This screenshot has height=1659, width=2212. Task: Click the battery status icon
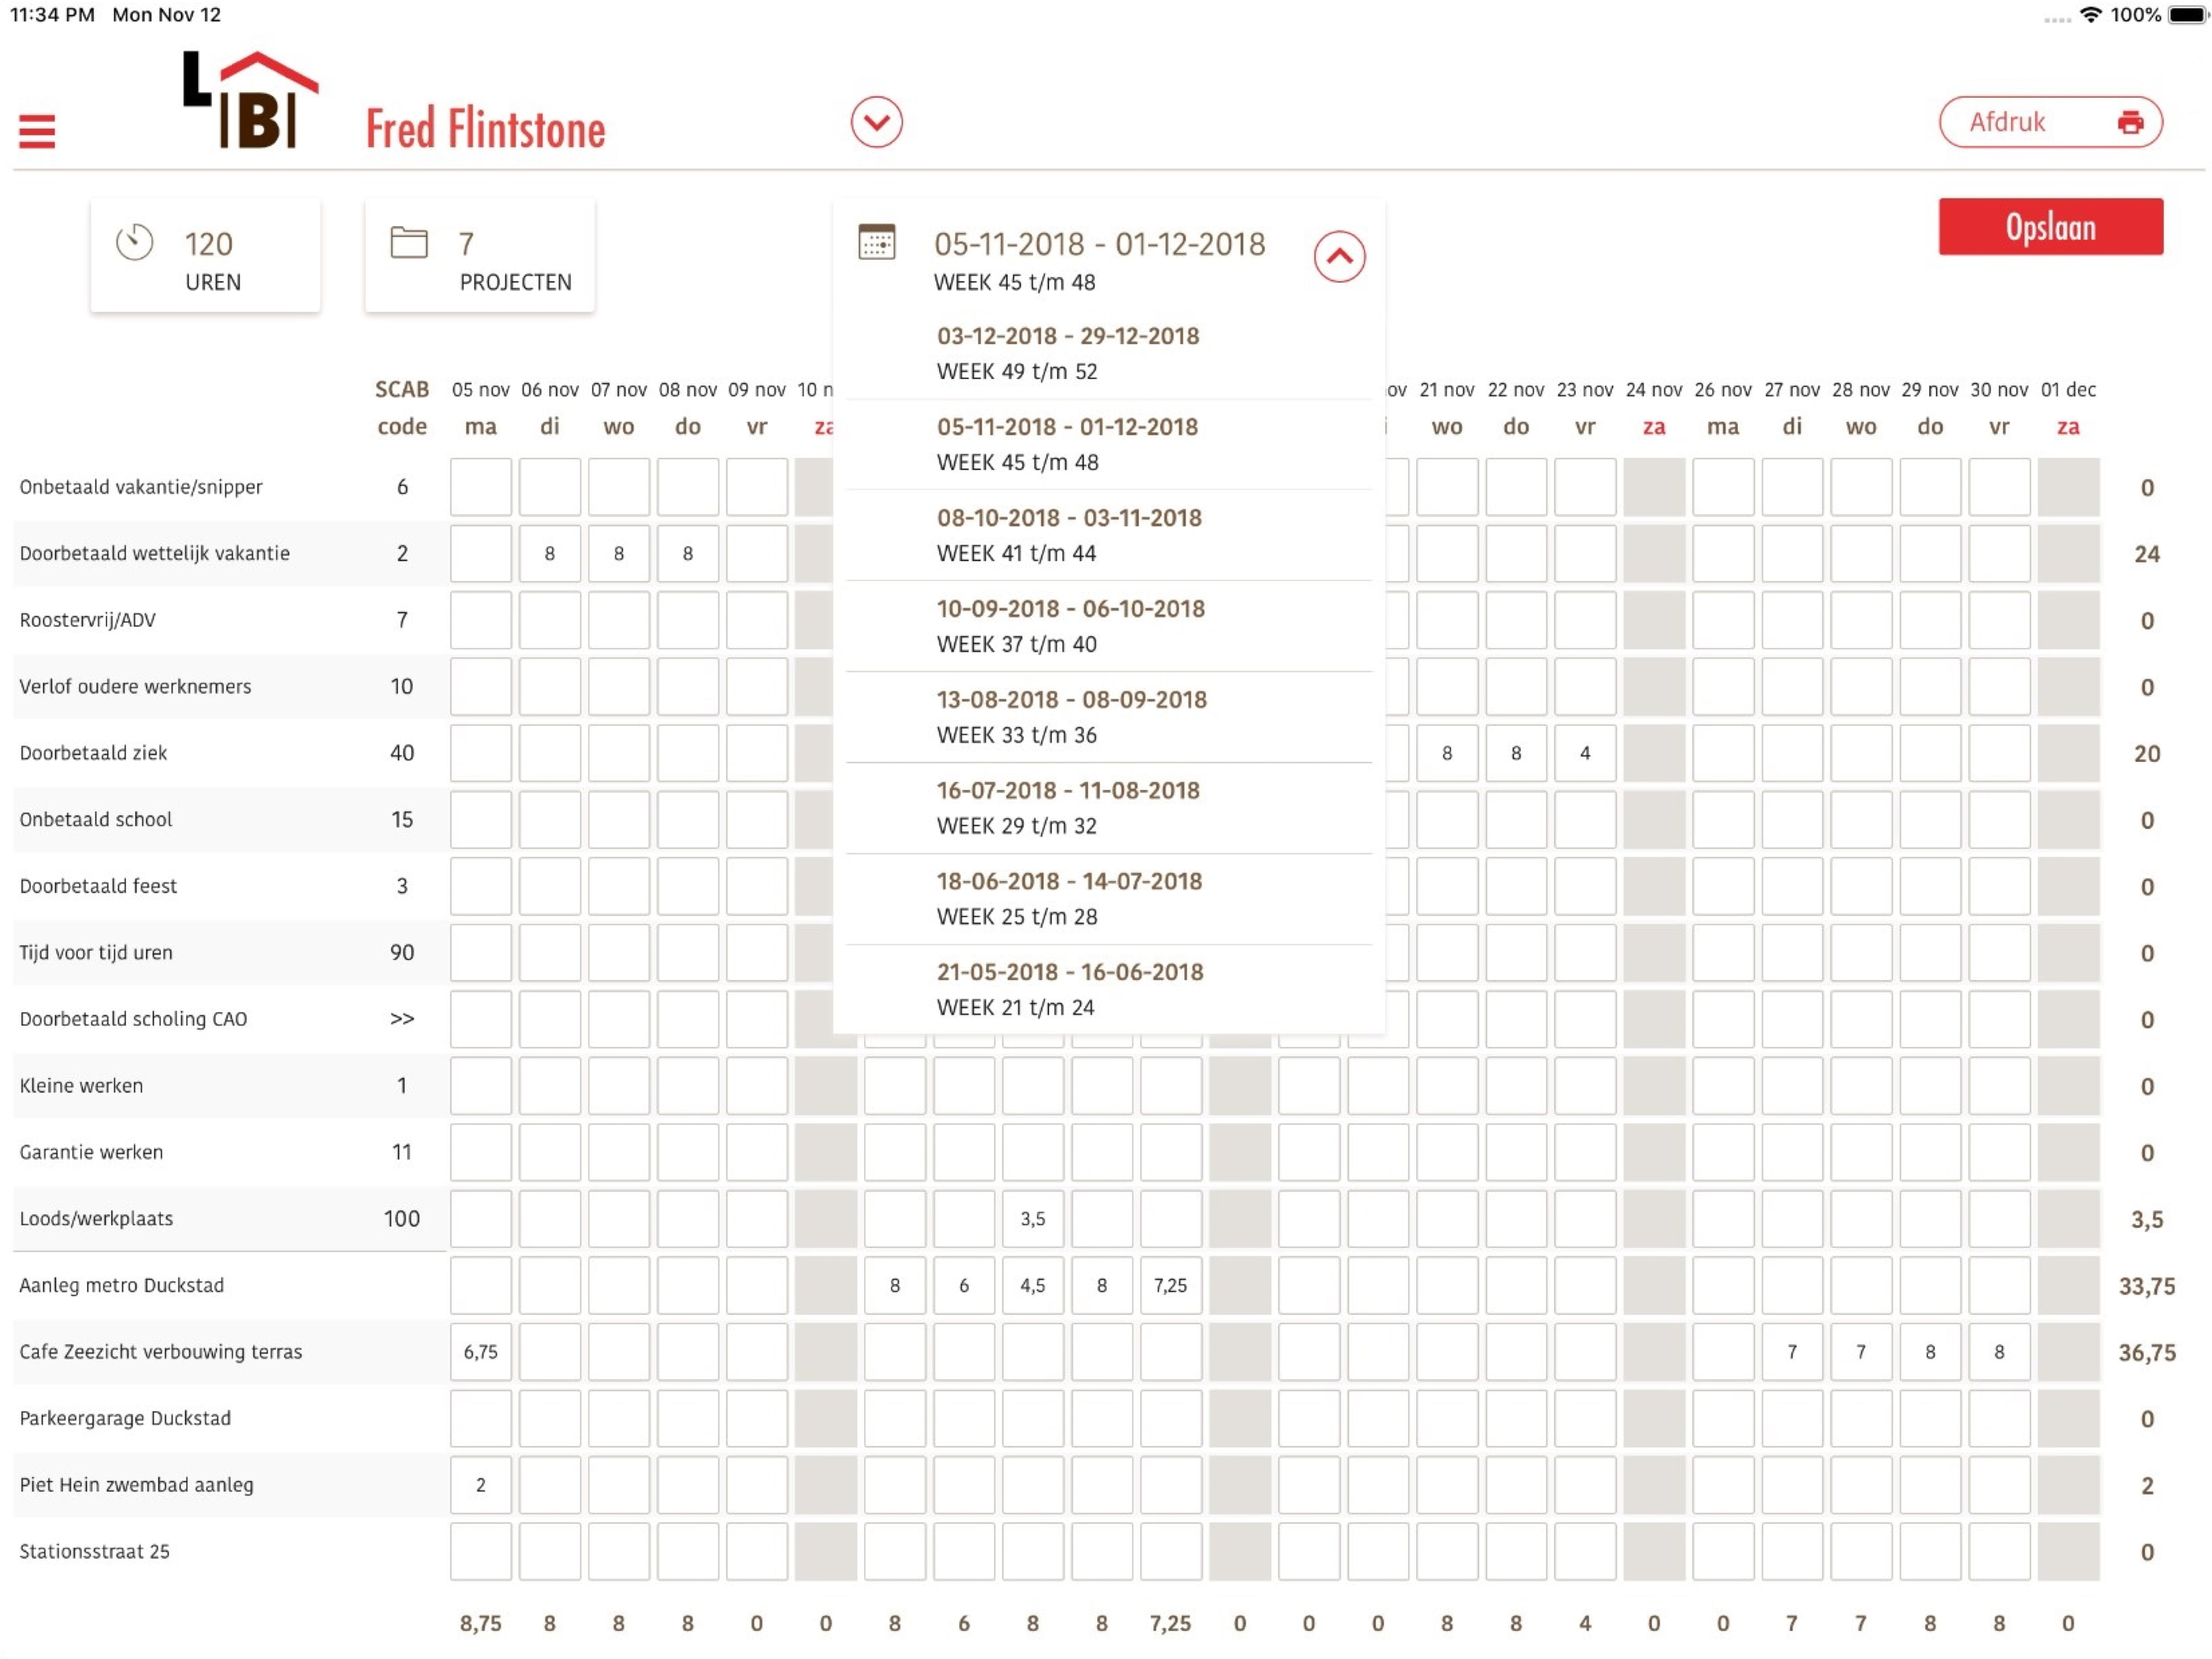point(2186,15)
